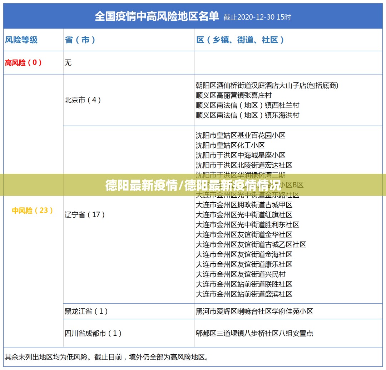386x370 pixels.
Task: Click the 德阳最新疫情/德阳最新疫情情况 banner title
Action: 193,185
